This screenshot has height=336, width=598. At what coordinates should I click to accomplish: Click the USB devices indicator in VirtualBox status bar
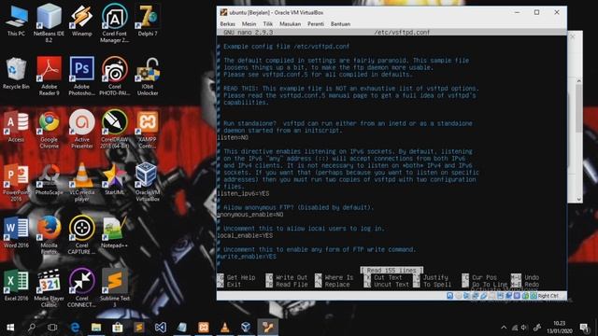pos(484,296)
